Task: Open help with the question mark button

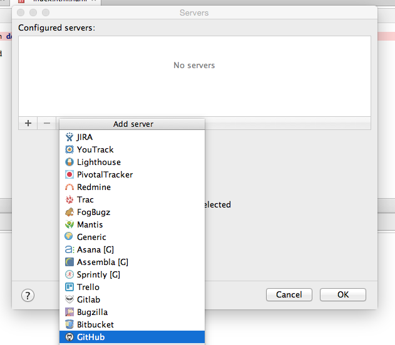Action: pyautogui.click(x=28, y=296)
